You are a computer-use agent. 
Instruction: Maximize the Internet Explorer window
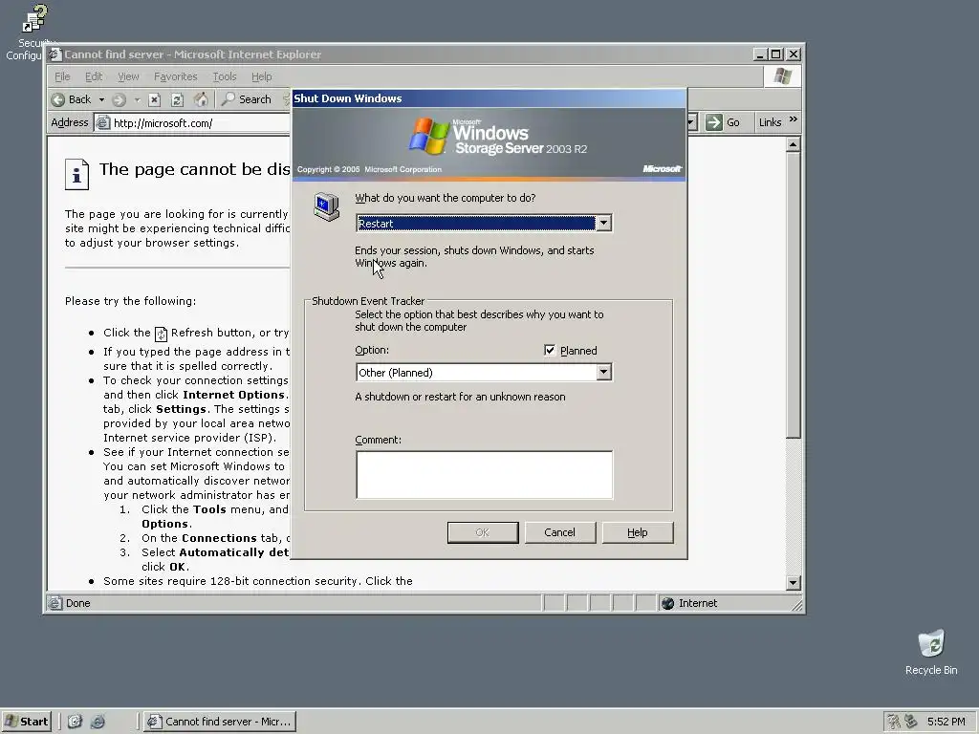click(775, 54)
